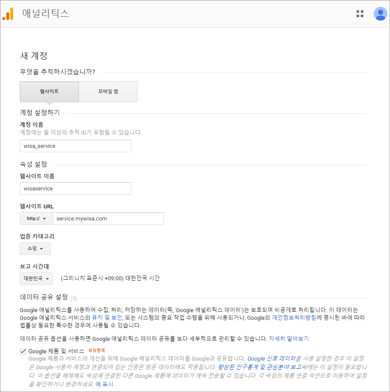Click the Google Analytics logo icon
Image resolution: width=390 pixels, height=392 pixels.
pyautogui.click(x=8, y=14)
